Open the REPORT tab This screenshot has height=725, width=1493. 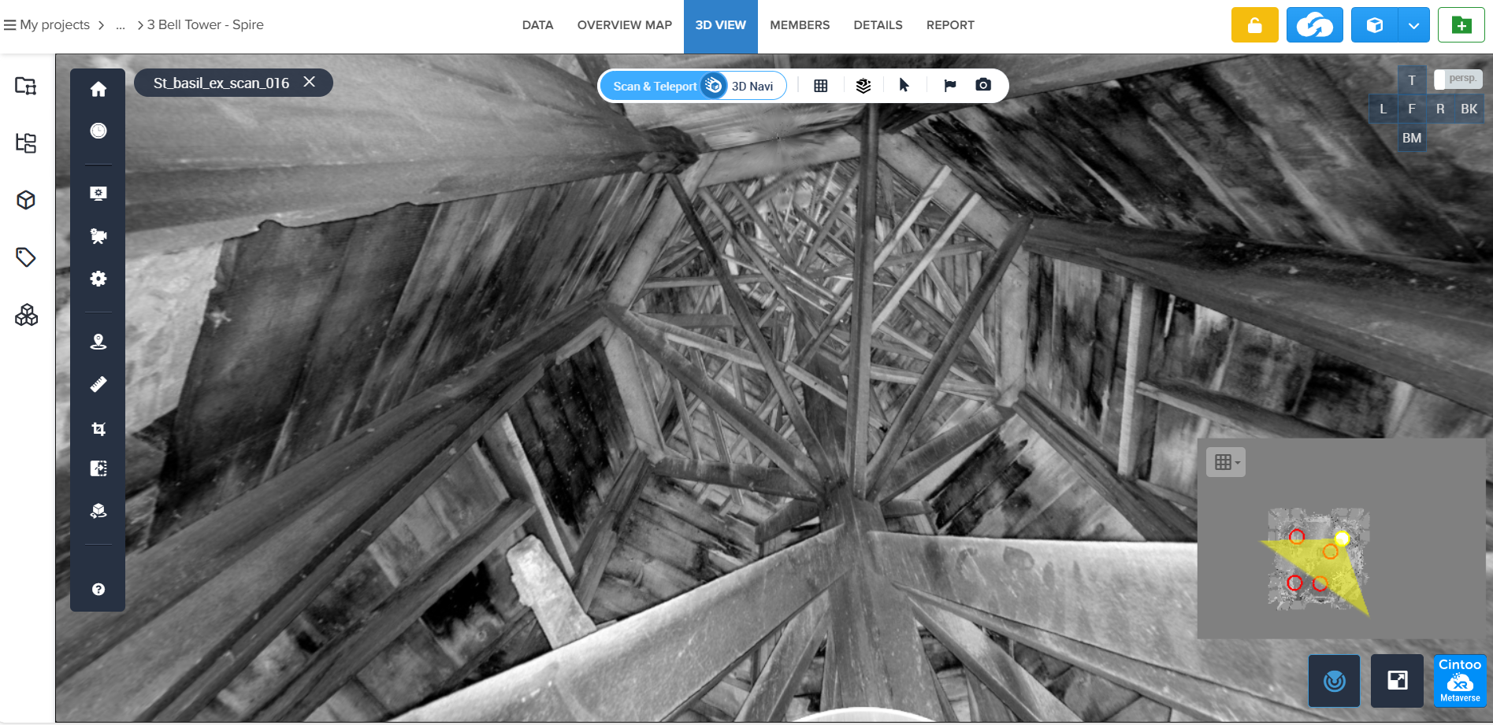pyautogui.click(x=950, y=25)
